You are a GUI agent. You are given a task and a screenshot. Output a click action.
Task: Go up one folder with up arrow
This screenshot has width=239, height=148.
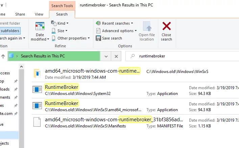click(3, 56)
